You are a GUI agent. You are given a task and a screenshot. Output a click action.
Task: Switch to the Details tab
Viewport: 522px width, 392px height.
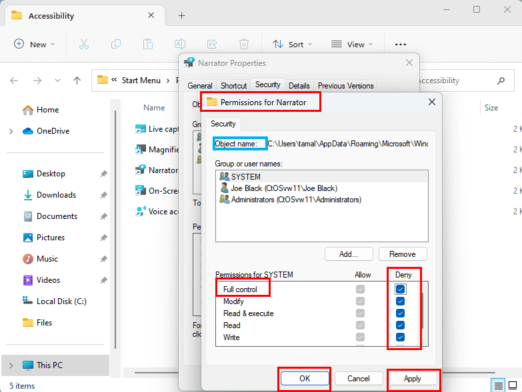coord(299,86)
